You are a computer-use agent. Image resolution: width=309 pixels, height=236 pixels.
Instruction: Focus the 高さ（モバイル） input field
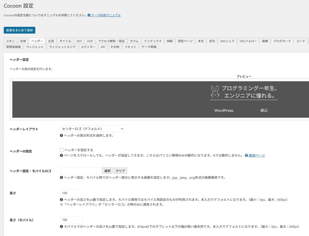[72, 220]
